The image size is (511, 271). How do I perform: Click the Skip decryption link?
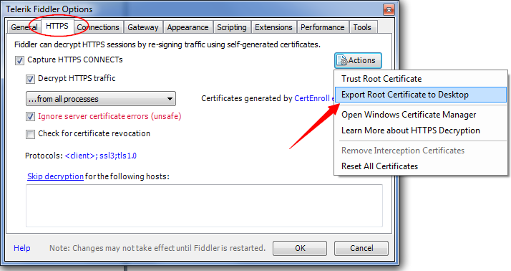pyautogui.click(x=55, y=176)
